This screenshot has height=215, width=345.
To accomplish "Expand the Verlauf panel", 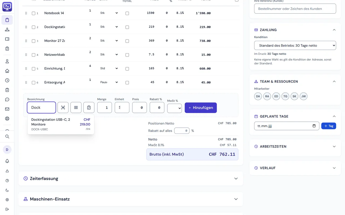I will pos(295,168).
